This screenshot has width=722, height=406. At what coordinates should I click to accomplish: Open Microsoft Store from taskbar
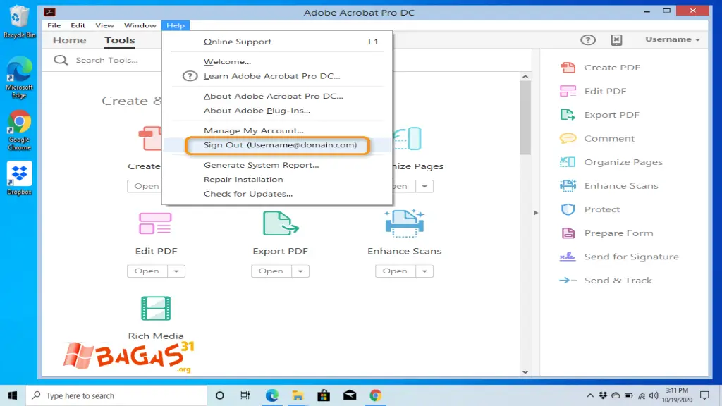pos(324,395)
